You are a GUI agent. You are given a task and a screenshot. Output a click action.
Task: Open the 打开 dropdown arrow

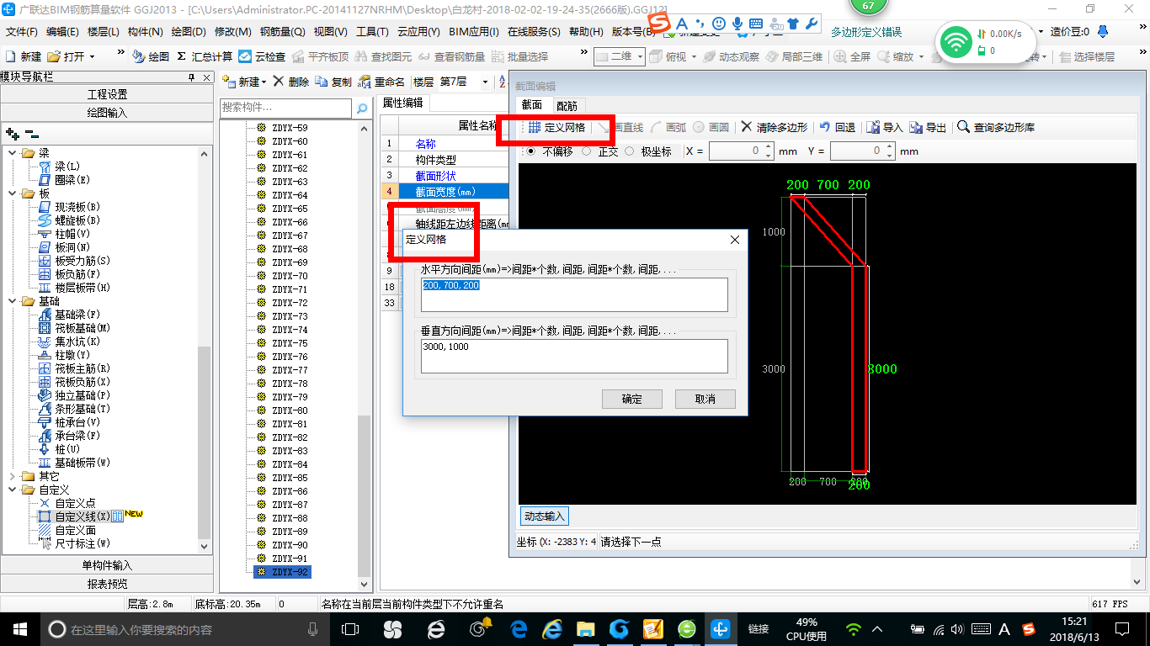point(92,56)
